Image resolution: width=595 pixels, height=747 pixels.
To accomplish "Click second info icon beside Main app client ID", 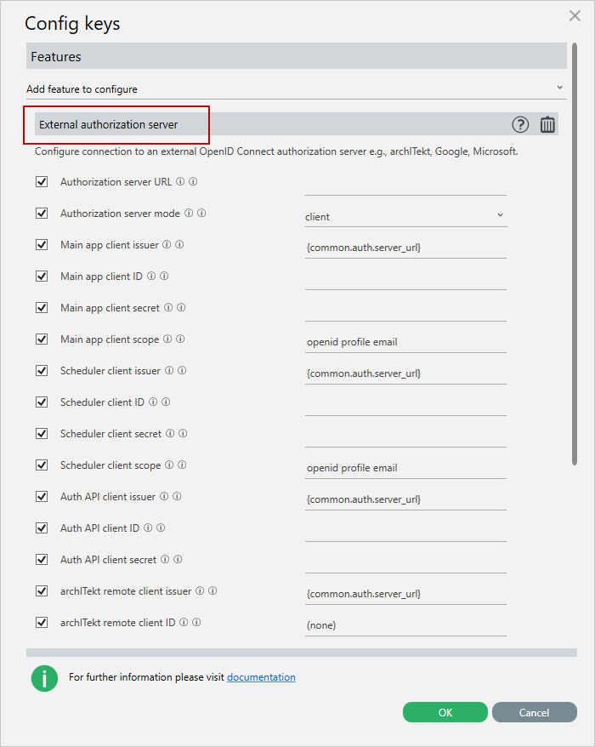I will 164,276.
